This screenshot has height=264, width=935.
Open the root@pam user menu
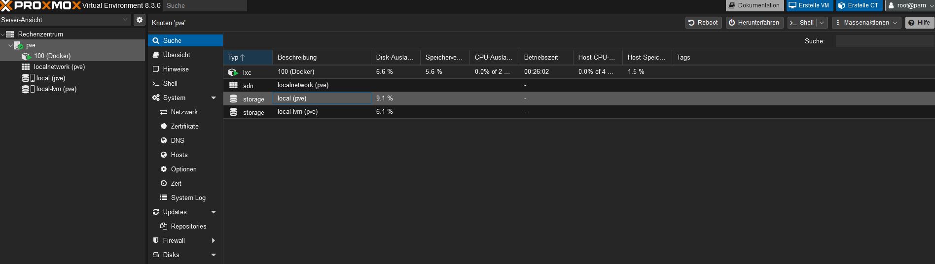coord(910,5)
